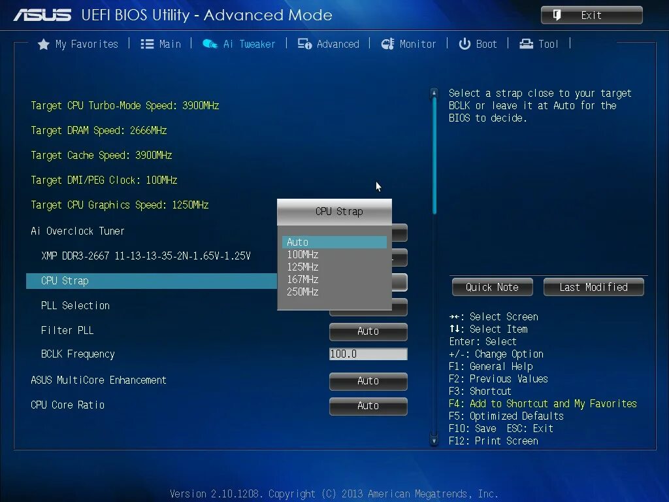The image size is (669, 502).
Task: Click the Ai Tweaker comet icon
Action: point(210,44)
